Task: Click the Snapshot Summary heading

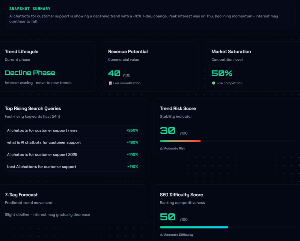Action: click(x=30, y=9)
